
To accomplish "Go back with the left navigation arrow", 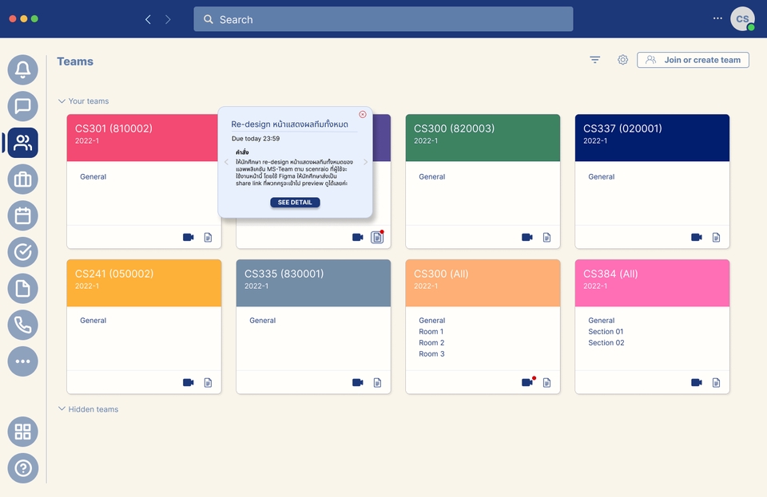I will coord(148,19).
